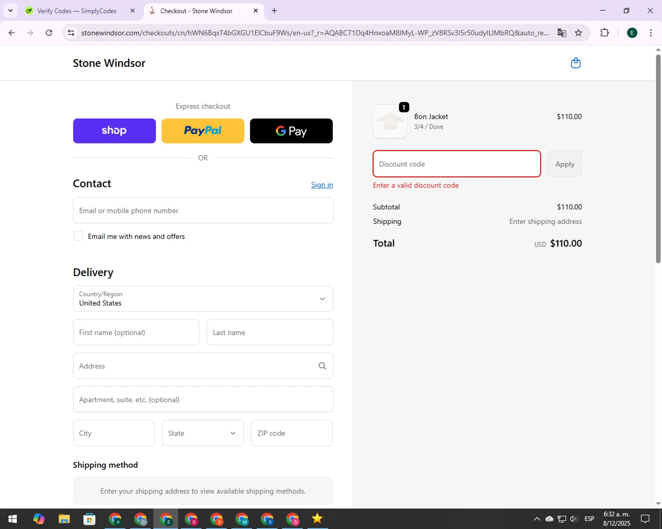Click the Apply discount button
The image size is (662, 529).
point(565,164)
